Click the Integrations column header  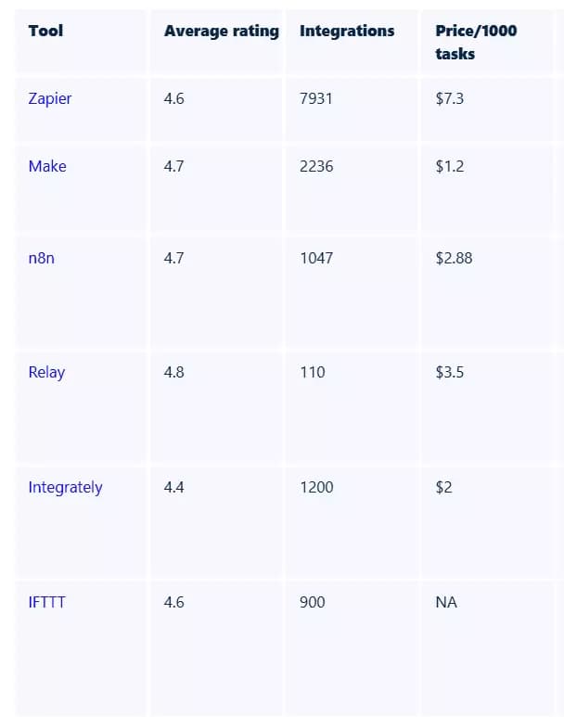tap(347, 31)
